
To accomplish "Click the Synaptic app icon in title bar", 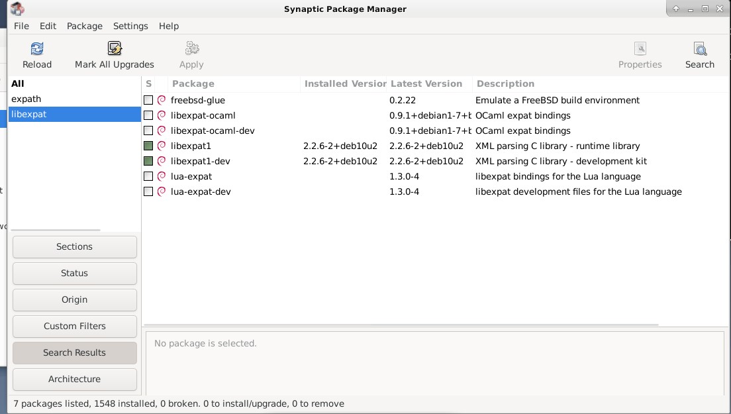I will (17, 9).
